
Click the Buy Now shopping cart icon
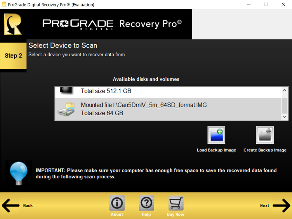coord(176,203)
